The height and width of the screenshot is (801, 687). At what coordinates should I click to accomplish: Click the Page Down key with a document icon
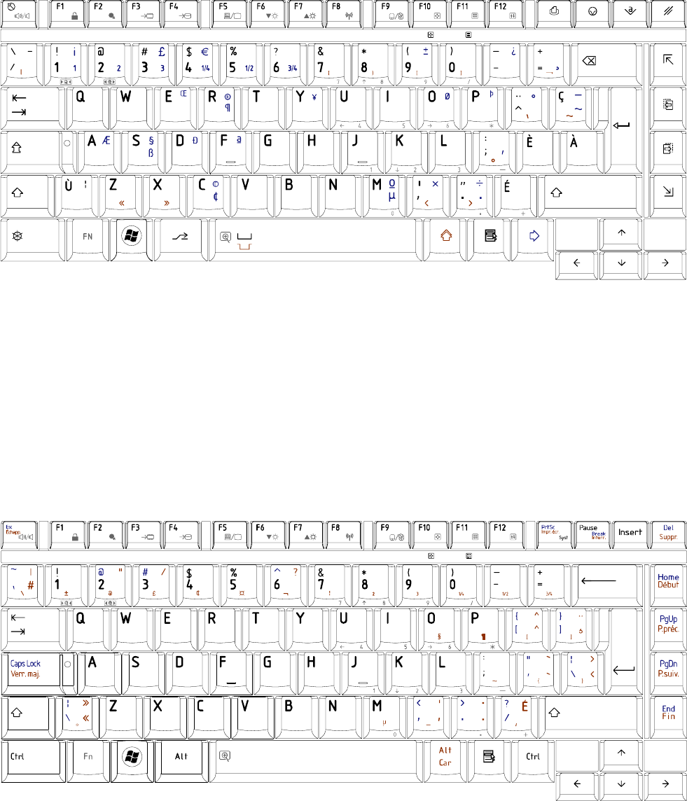(668, 152)
